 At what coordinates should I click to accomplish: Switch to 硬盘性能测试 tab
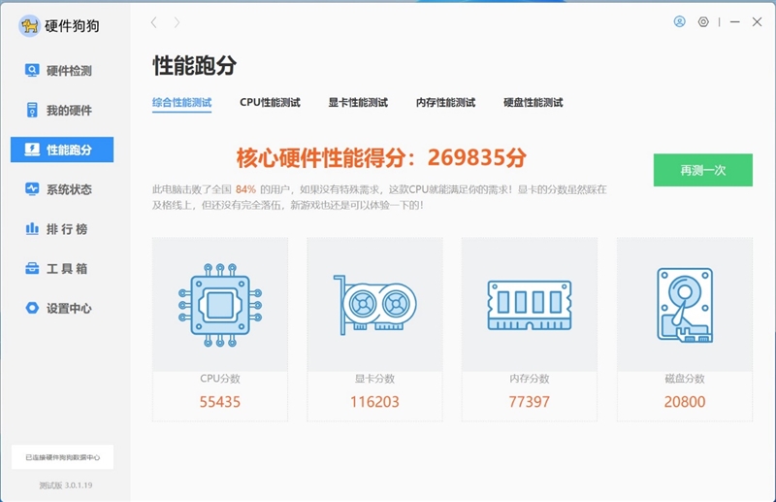pos(533,103)
